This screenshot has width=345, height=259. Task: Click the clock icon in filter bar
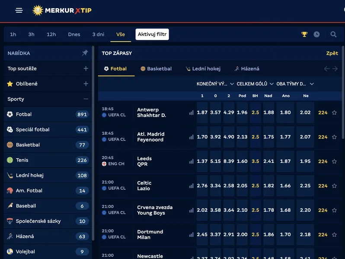point(317,34)
